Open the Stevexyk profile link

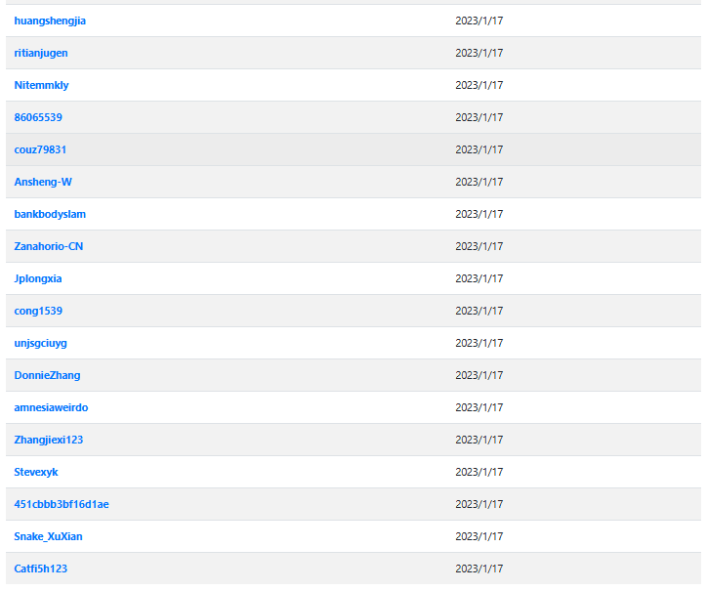36,472
